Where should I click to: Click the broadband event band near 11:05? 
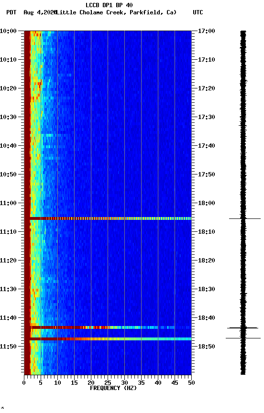[x=110, y=218]
